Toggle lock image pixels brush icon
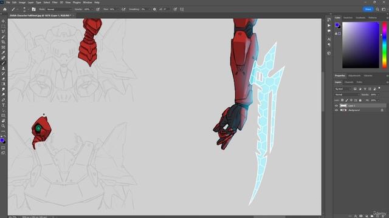Viewport: 389px width, 218px height. 346,100
